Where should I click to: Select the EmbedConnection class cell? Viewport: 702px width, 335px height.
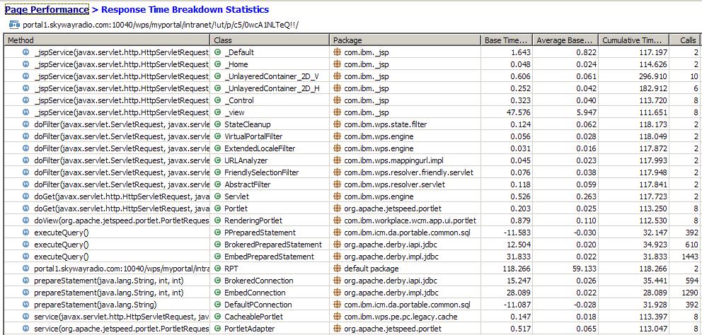pyautogui.click(x=270, y=293)
